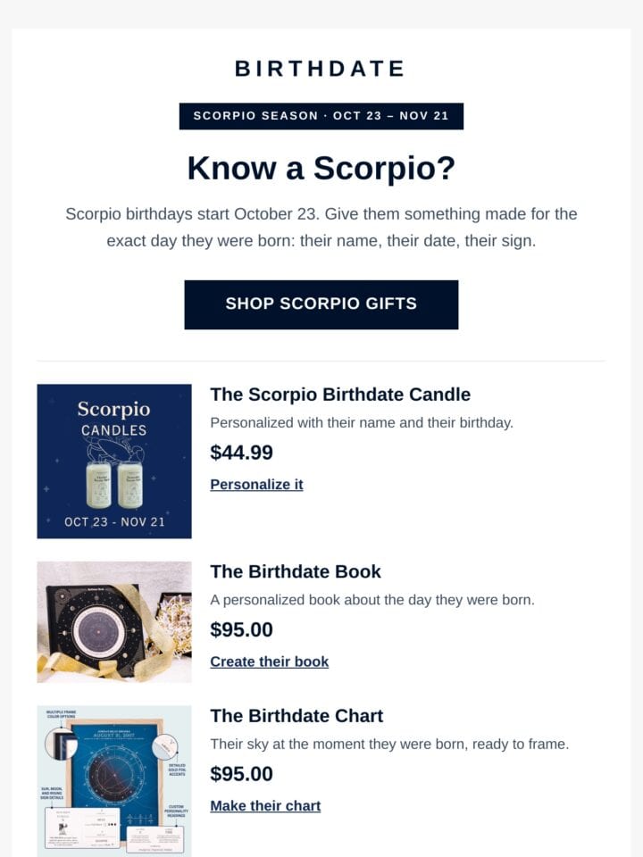Click The Scorpio Birthdate Candle title
643x857 pixels.
[340, 395]
